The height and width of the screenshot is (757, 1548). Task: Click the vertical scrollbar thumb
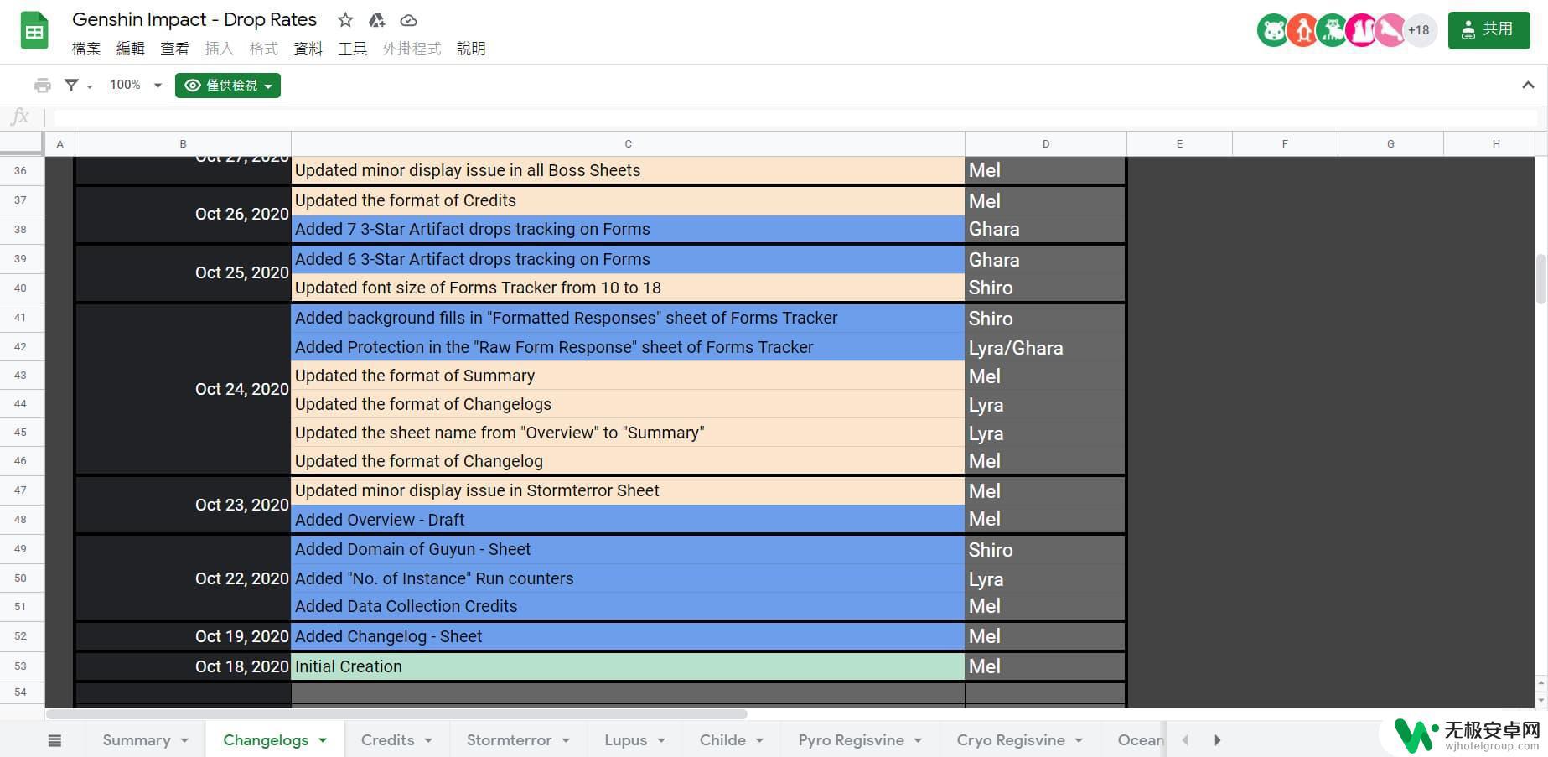tap(1540, 278)
